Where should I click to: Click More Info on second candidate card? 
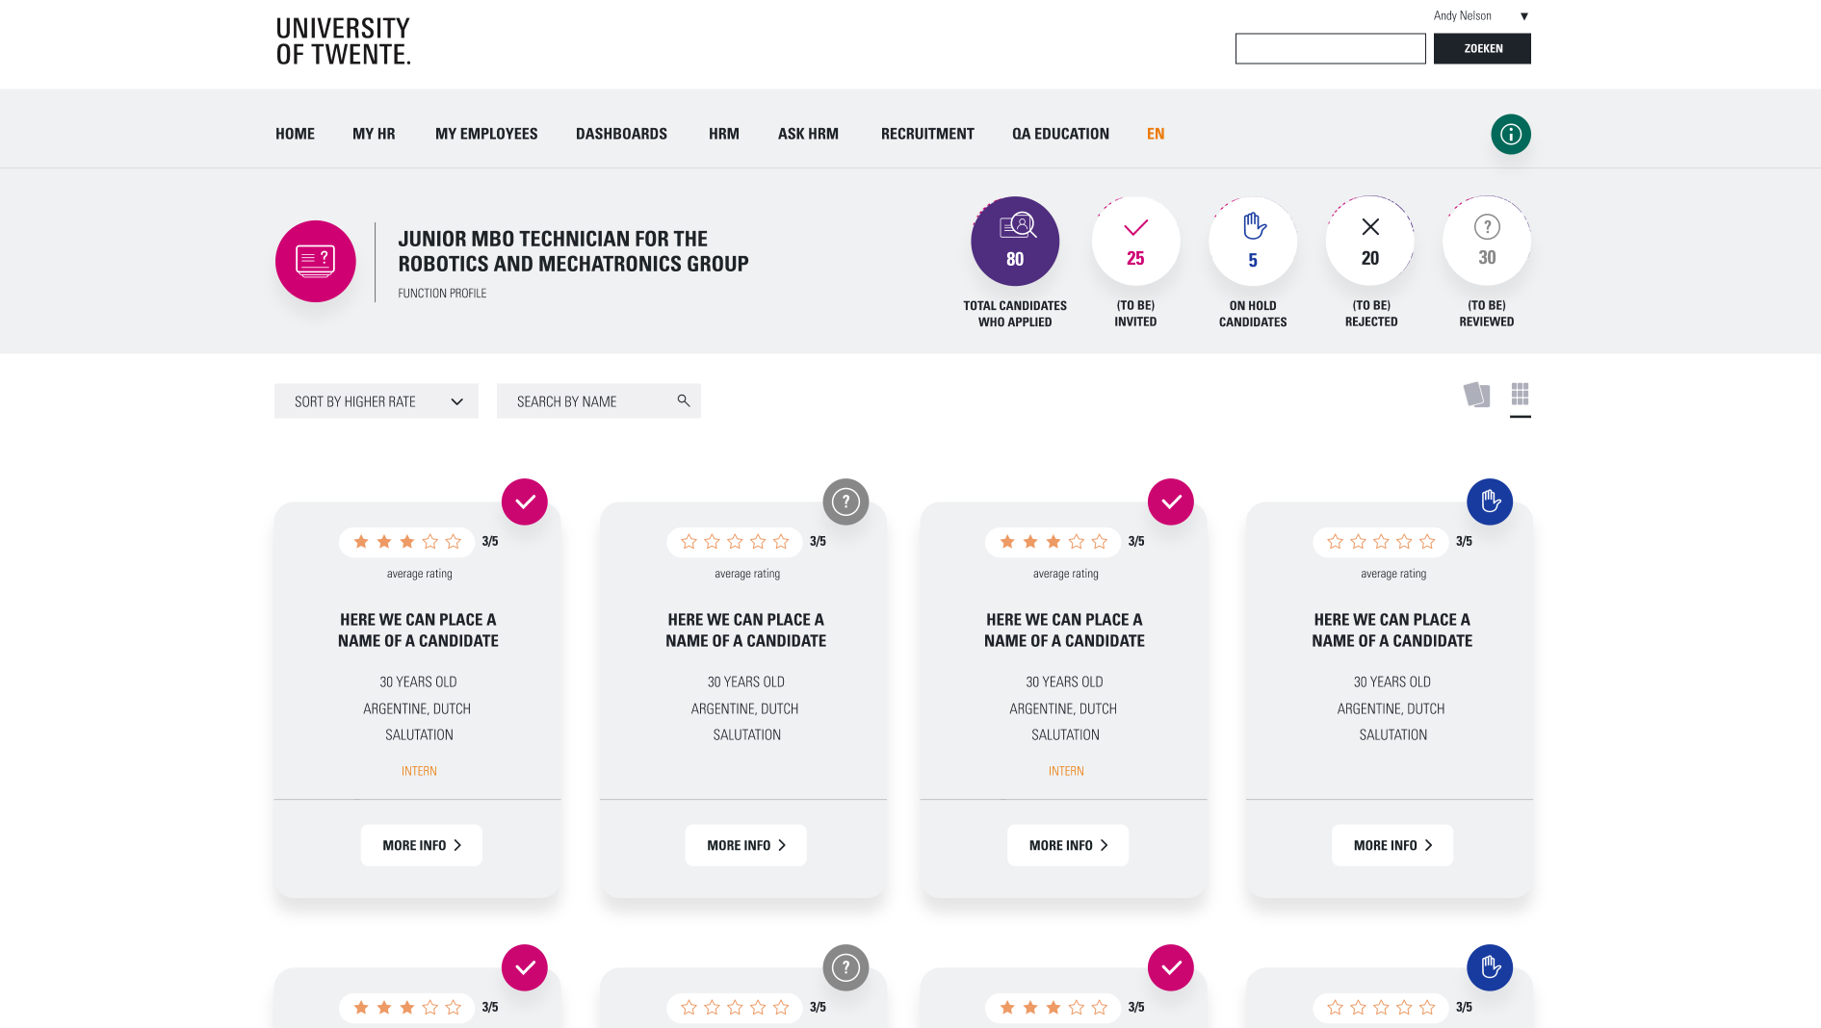pyautogui.click(x=745, y=845)
